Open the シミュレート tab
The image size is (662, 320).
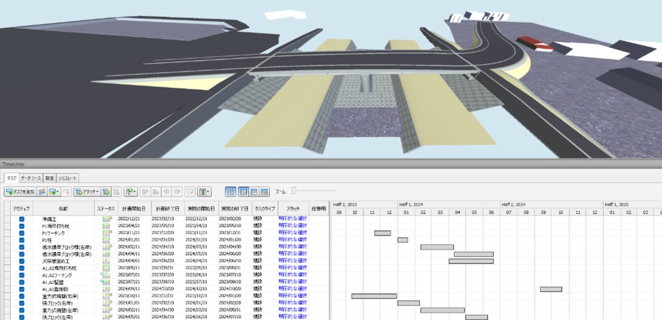click(69, 178)
